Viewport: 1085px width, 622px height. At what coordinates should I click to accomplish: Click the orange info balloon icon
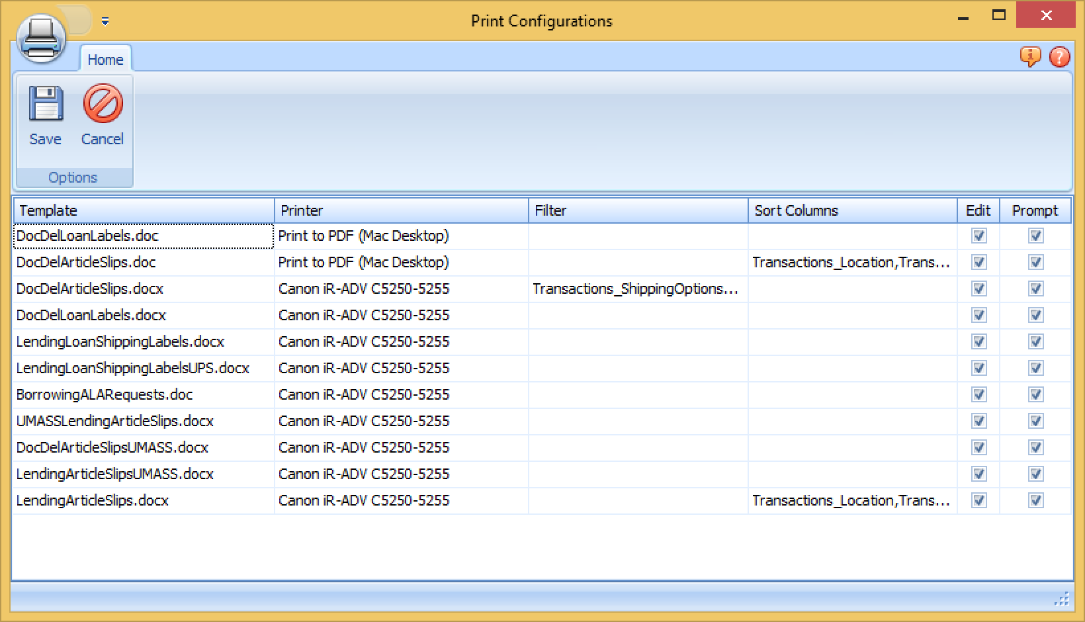1029,58
